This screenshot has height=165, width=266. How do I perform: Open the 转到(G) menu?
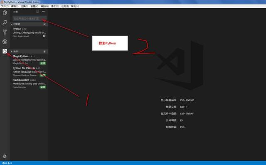(44, 6)
